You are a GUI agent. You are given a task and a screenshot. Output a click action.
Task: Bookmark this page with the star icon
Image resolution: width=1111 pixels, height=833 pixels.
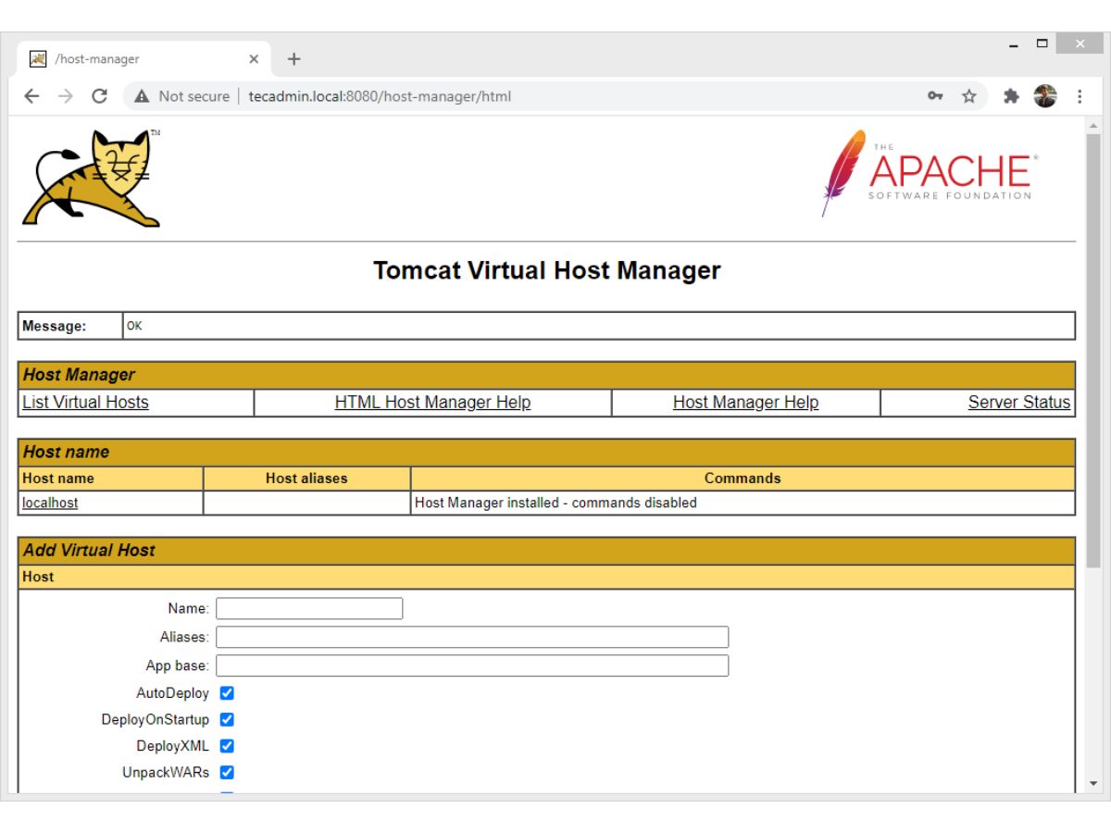pos(968,96)
